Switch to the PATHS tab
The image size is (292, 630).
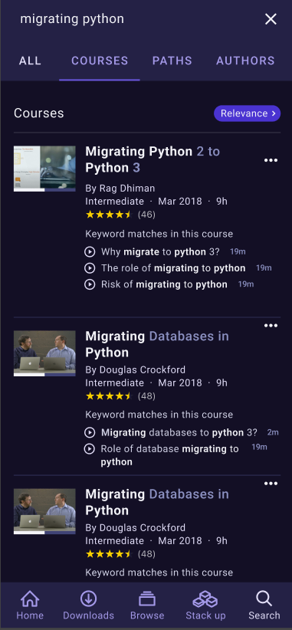[x=172, y=61]
